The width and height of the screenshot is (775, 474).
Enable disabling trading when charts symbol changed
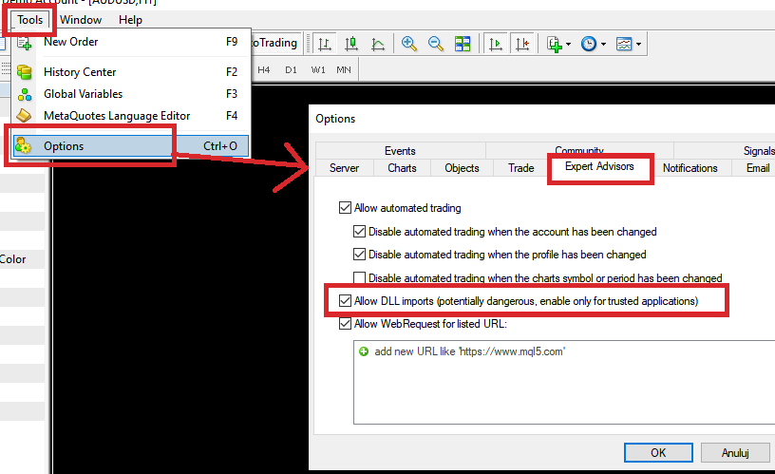click(360, 278)
